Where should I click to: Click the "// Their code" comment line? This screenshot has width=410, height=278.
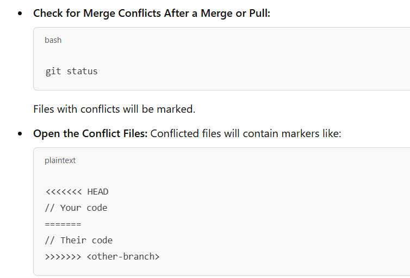pyautogui.click(x=79, y=241)
